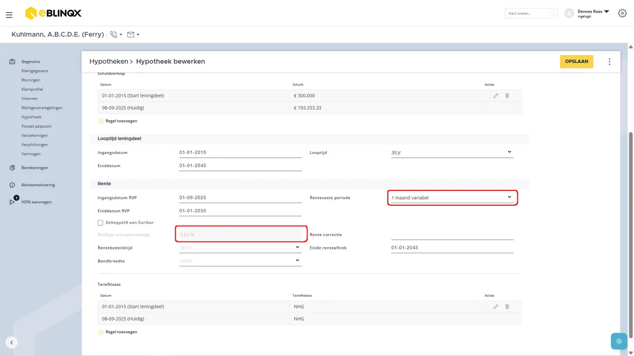634x356 pixels.
Task: Click the Adviesmotivering info icon
Action: (12, 185)
